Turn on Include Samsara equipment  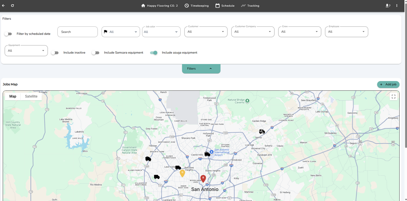coord(95,53)
